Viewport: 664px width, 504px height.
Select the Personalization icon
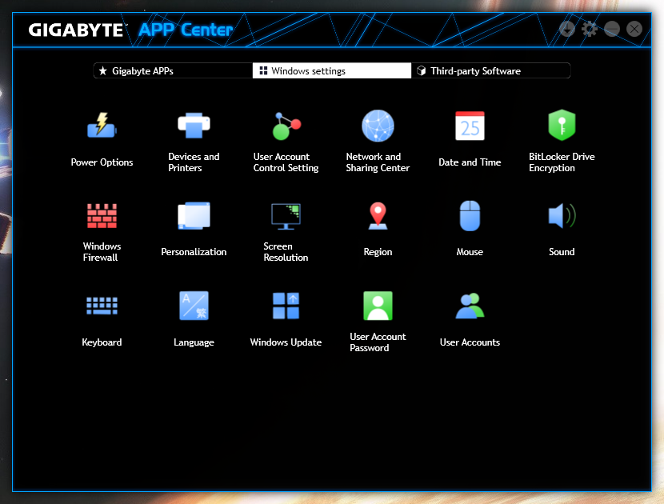click(x=194, y=216)
